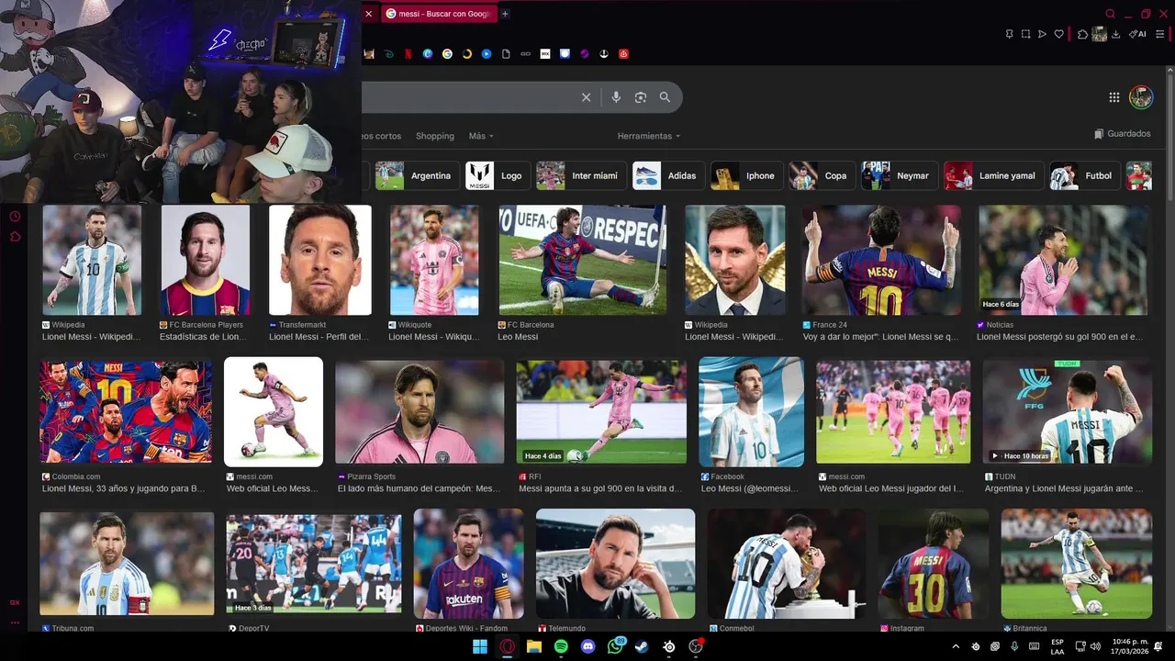Open the Opera AI assistant

[x=1137, y=34]
